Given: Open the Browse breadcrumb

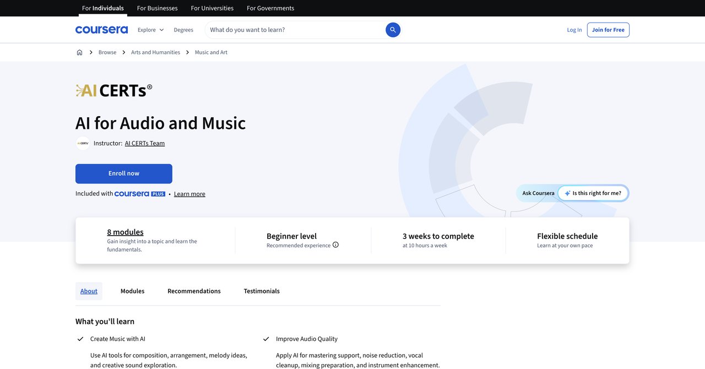Looking at the screenshot, I should click(107, 52).
